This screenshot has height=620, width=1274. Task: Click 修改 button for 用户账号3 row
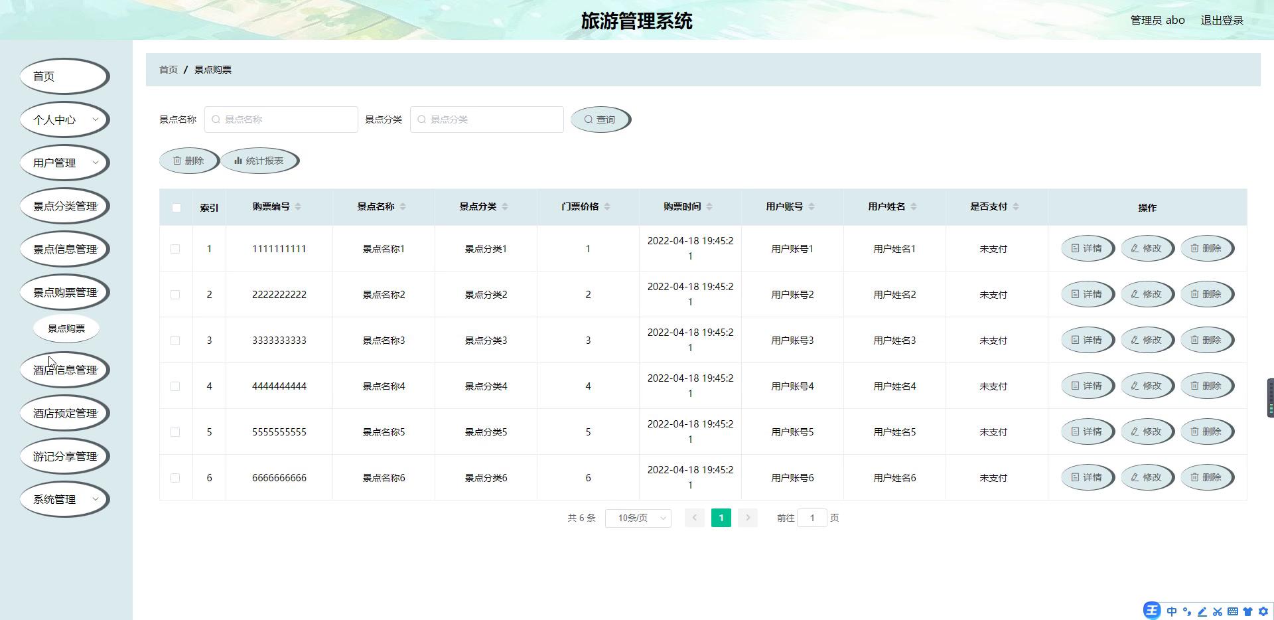1147,341
